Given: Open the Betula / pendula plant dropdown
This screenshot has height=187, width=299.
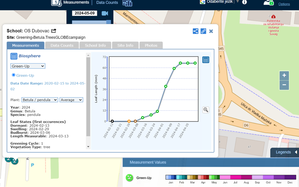Looking at the screenshot, I should (40, 100).
